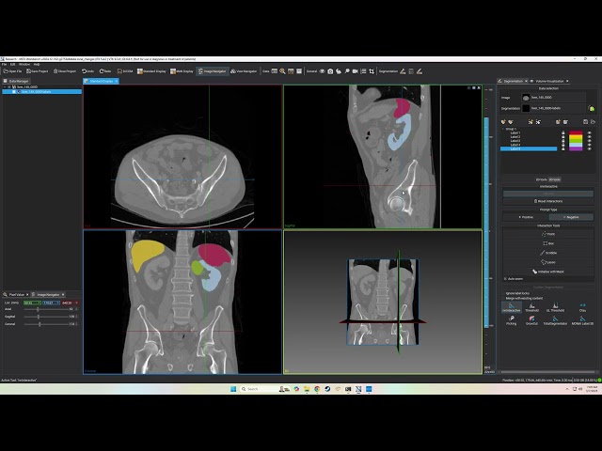
Task: Choose the Box interaction tool
Action: click(x=548, y=243)
